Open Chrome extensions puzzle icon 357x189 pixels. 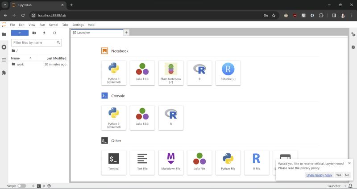click(x=321, y=16)
